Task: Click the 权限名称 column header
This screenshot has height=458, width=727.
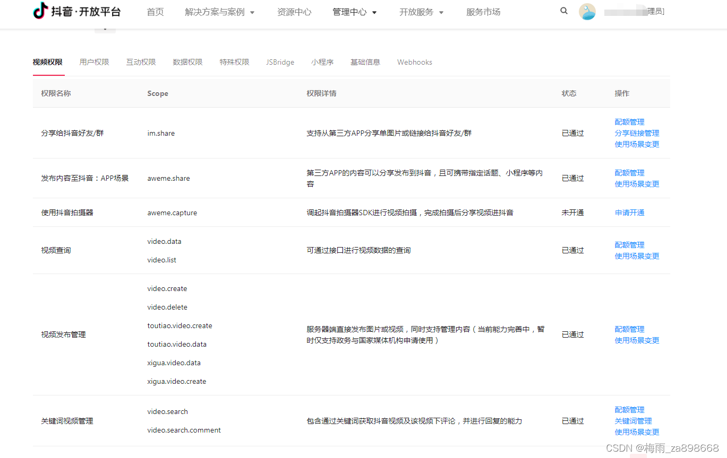Action: [x=56, y=93]
